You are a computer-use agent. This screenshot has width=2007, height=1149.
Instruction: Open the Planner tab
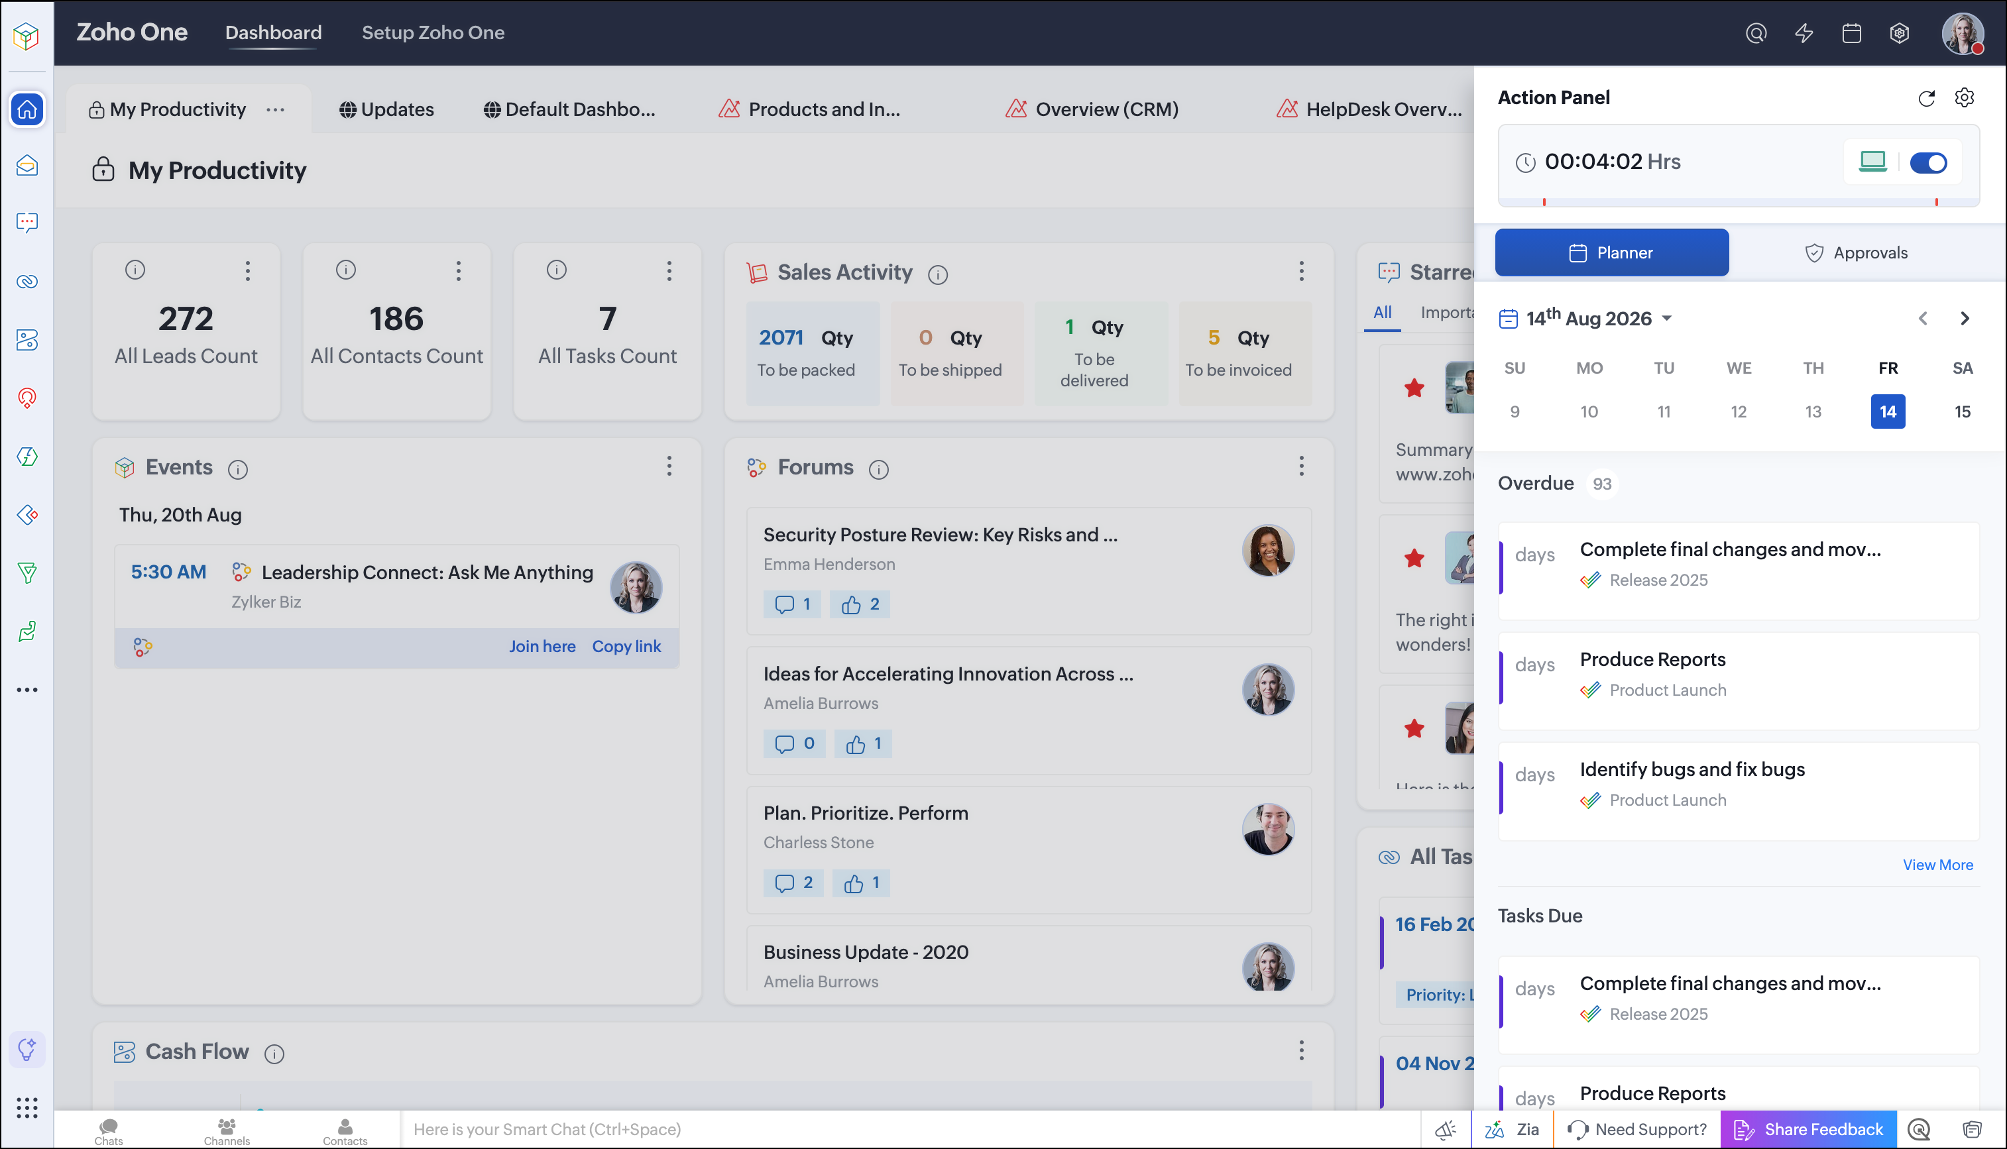pyautogui.click(x=1611, y=252)
